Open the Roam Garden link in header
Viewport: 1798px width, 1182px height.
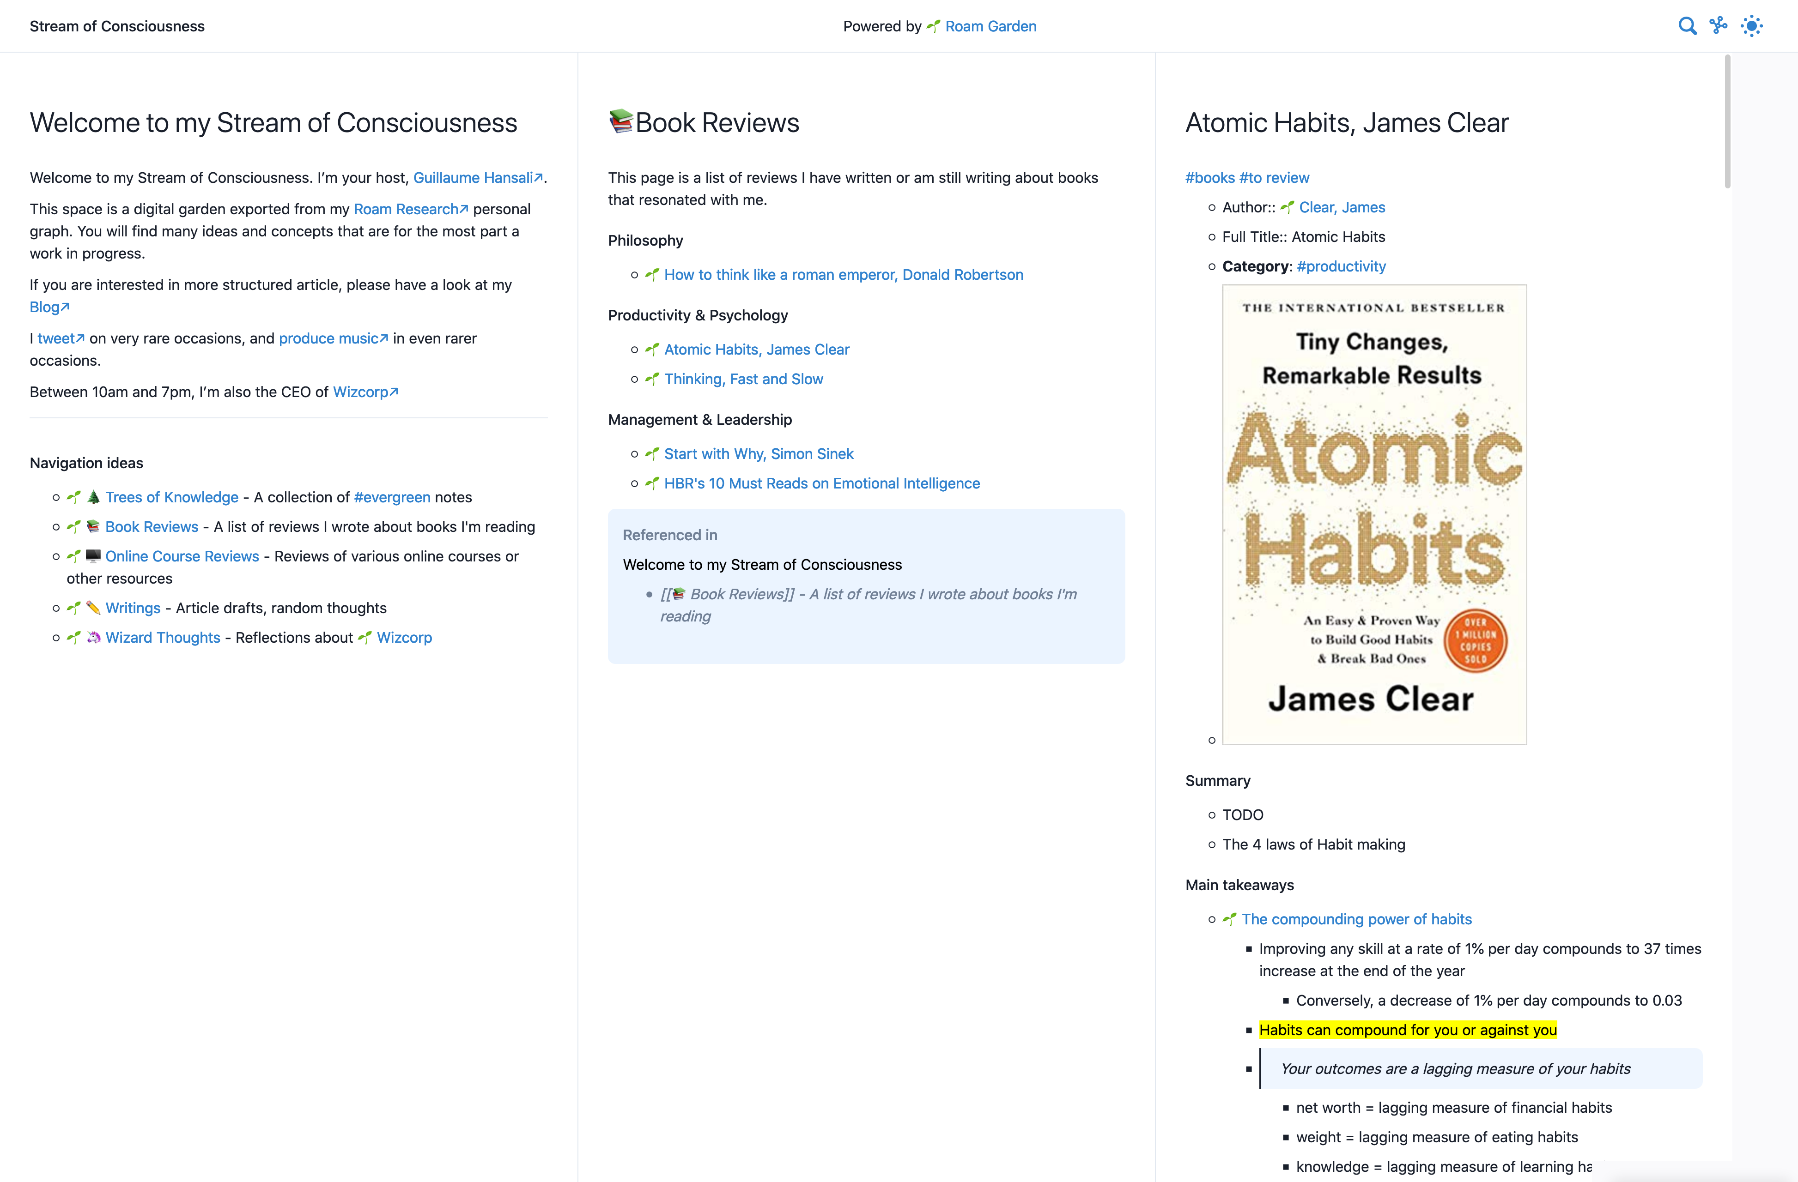point(990,26)
